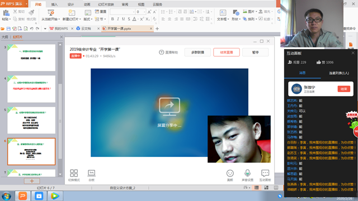Screen dimensions: 358x201
Task: Expand the quick access toolbar dropdown
Action: pos(45,28)
